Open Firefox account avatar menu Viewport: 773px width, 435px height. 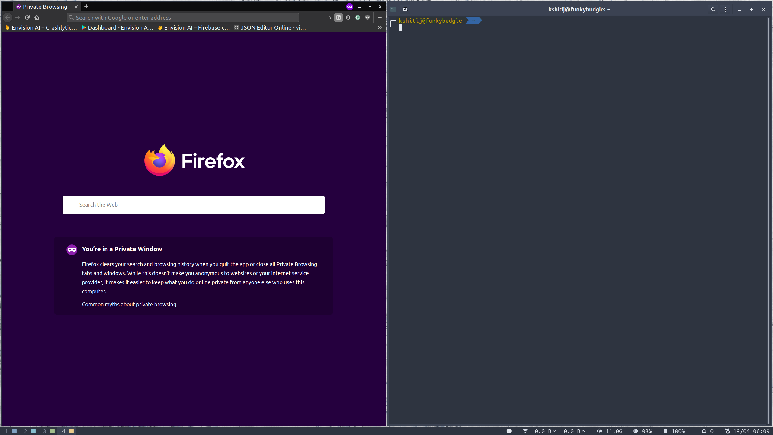click(x=348, y=18)
